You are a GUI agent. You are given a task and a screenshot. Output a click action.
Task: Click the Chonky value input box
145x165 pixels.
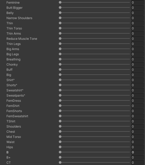[137, 64]
